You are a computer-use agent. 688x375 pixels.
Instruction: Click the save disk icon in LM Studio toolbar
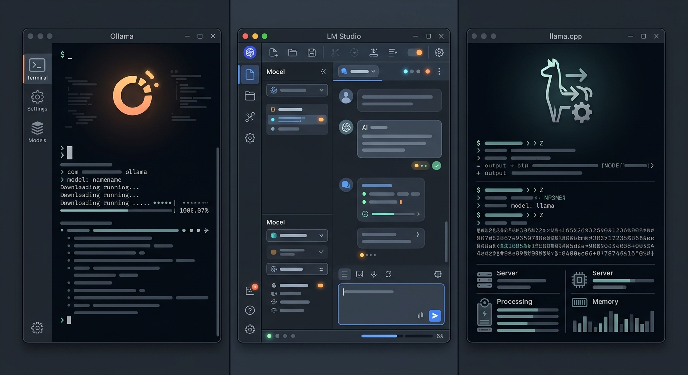311,52
